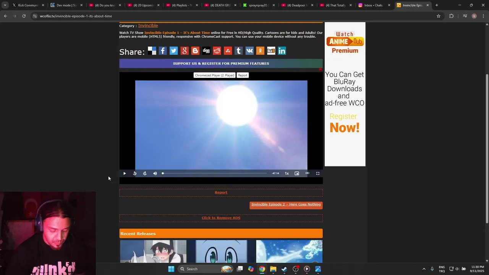Viewport: 489px width, 275px height.
Task: Mute the video player volume
Action: (155, 173)
